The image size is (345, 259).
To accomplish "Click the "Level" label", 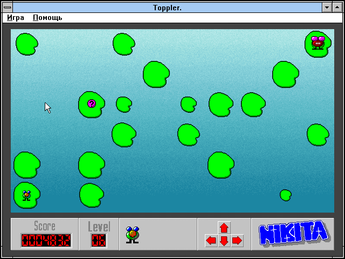I will tap(99, 227).
